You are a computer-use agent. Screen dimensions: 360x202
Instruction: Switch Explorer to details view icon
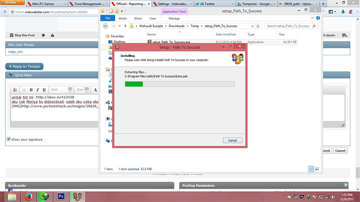tap(311, 169)
